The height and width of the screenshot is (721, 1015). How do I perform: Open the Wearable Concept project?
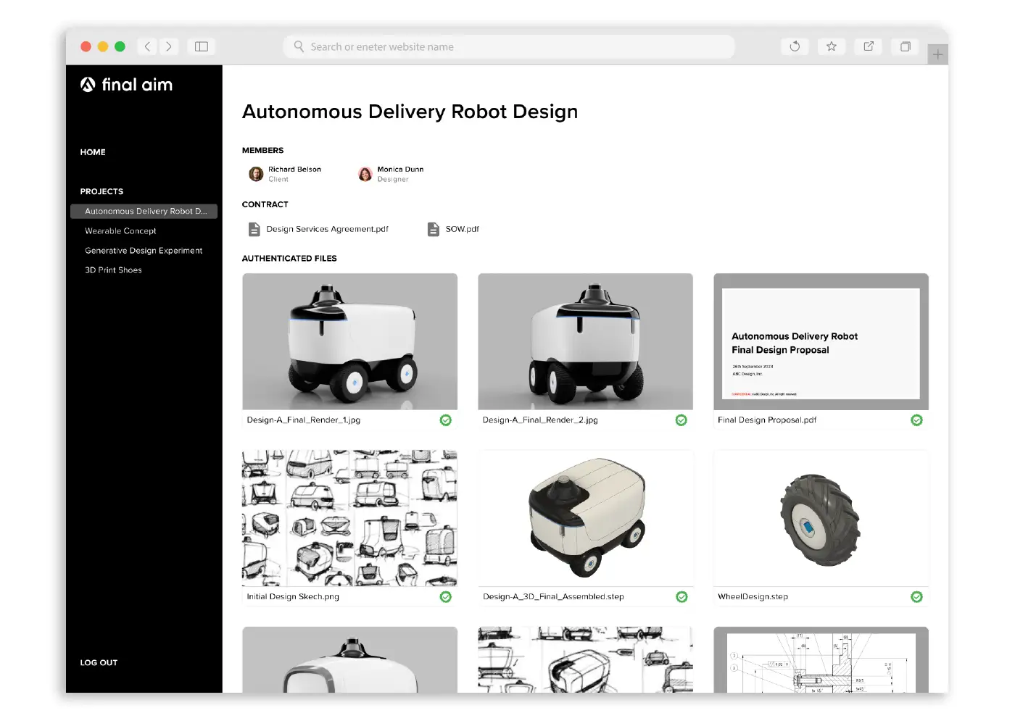click(120, 231)
